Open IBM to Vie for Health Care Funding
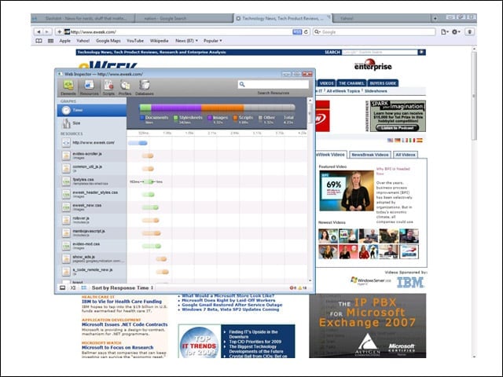This screenshot has height=377, width=503. 122,302
